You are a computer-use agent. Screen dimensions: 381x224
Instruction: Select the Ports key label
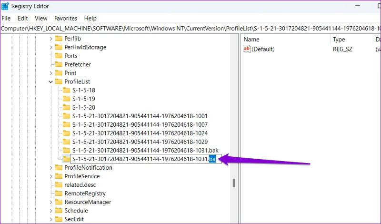[70, 56]
